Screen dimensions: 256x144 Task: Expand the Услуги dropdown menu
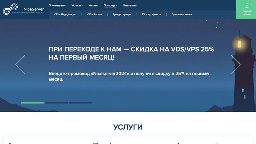77,5
